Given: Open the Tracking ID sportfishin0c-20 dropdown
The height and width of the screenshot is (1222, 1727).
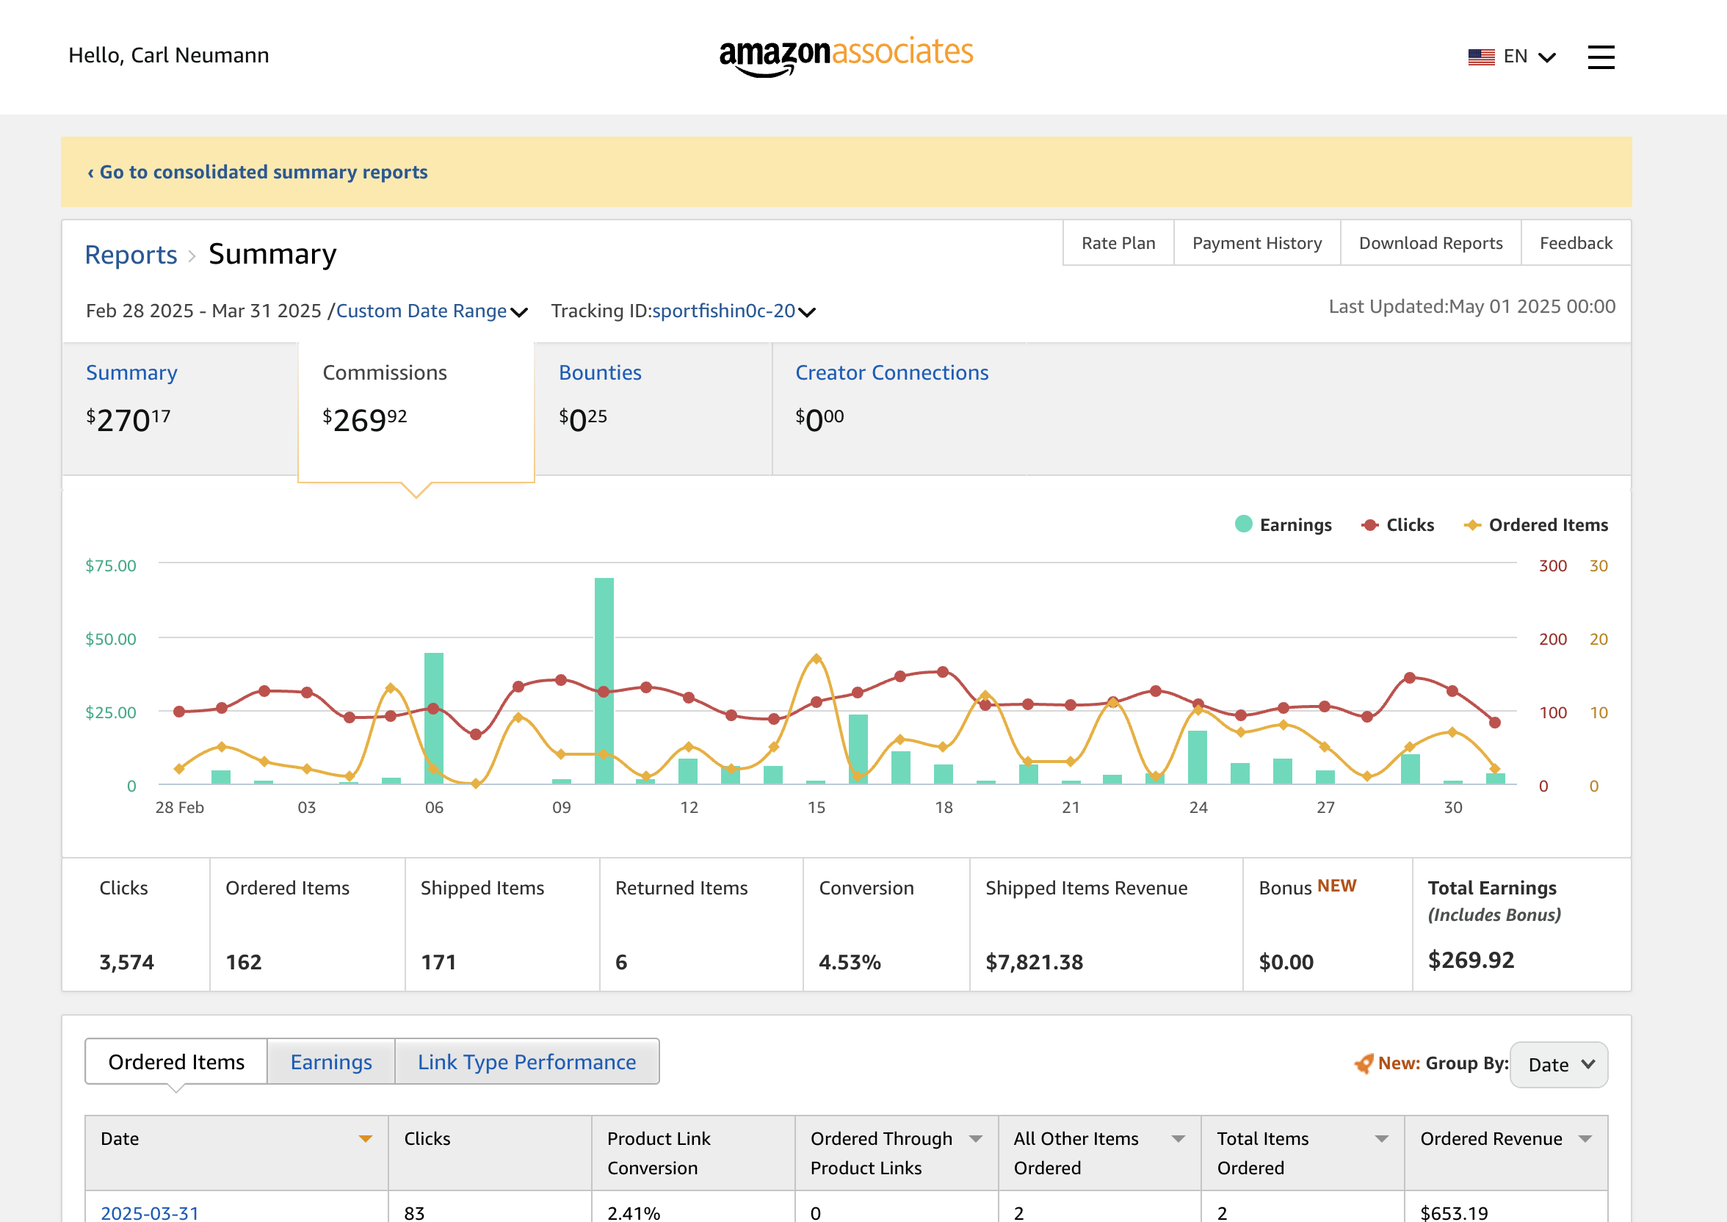Looking at the screenshot, I should coord(734,311).
